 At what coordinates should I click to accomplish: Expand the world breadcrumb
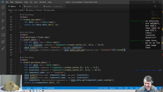click(21, 10)
